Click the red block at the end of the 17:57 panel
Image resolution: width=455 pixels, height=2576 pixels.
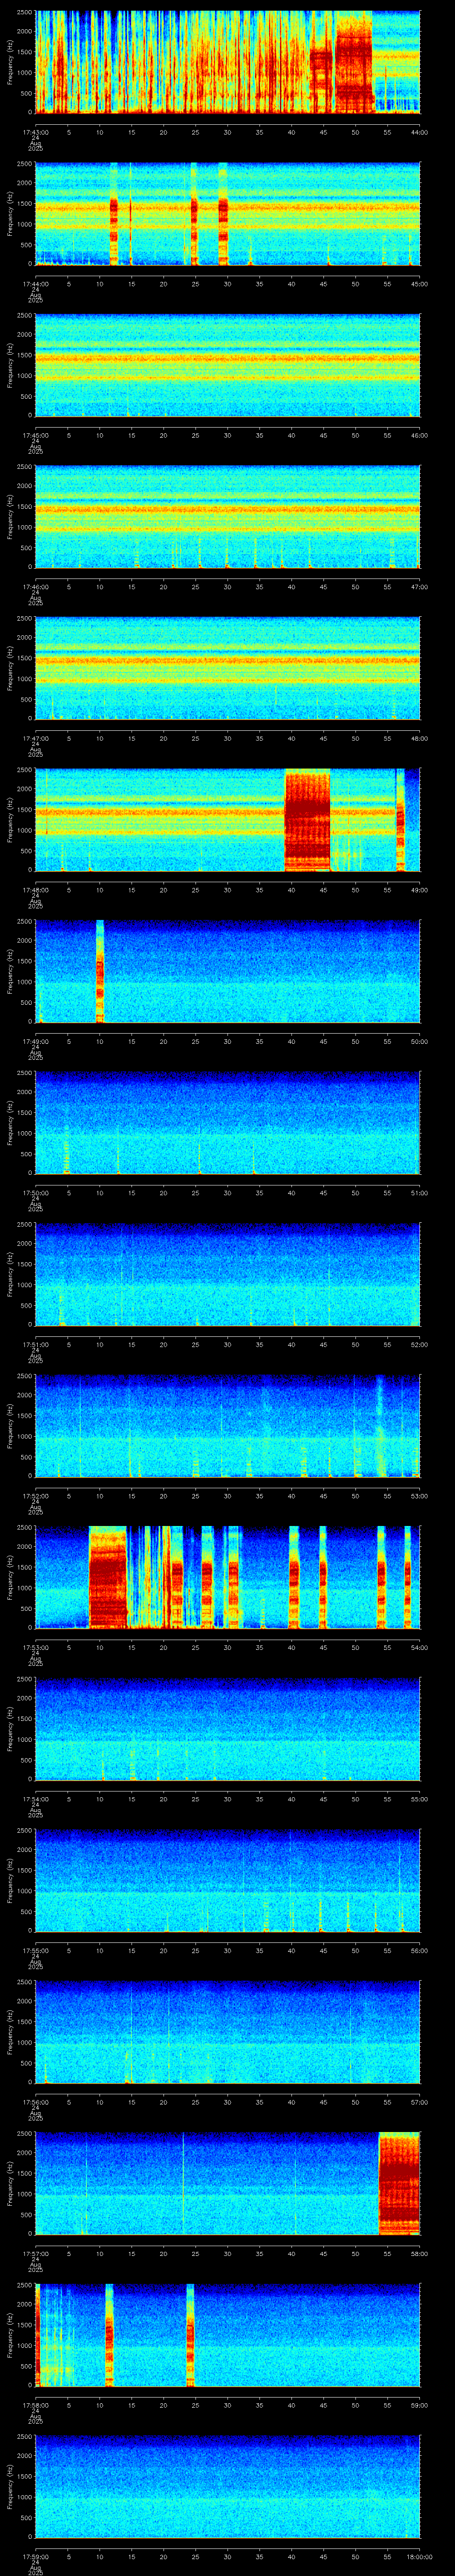[400, 2184]
